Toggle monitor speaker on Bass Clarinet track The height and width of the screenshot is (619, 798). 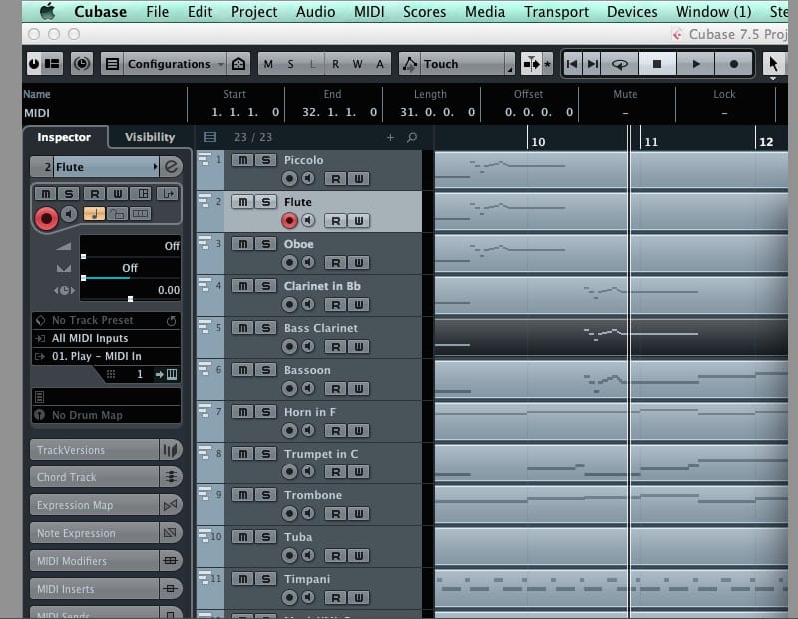coord(308,346)
